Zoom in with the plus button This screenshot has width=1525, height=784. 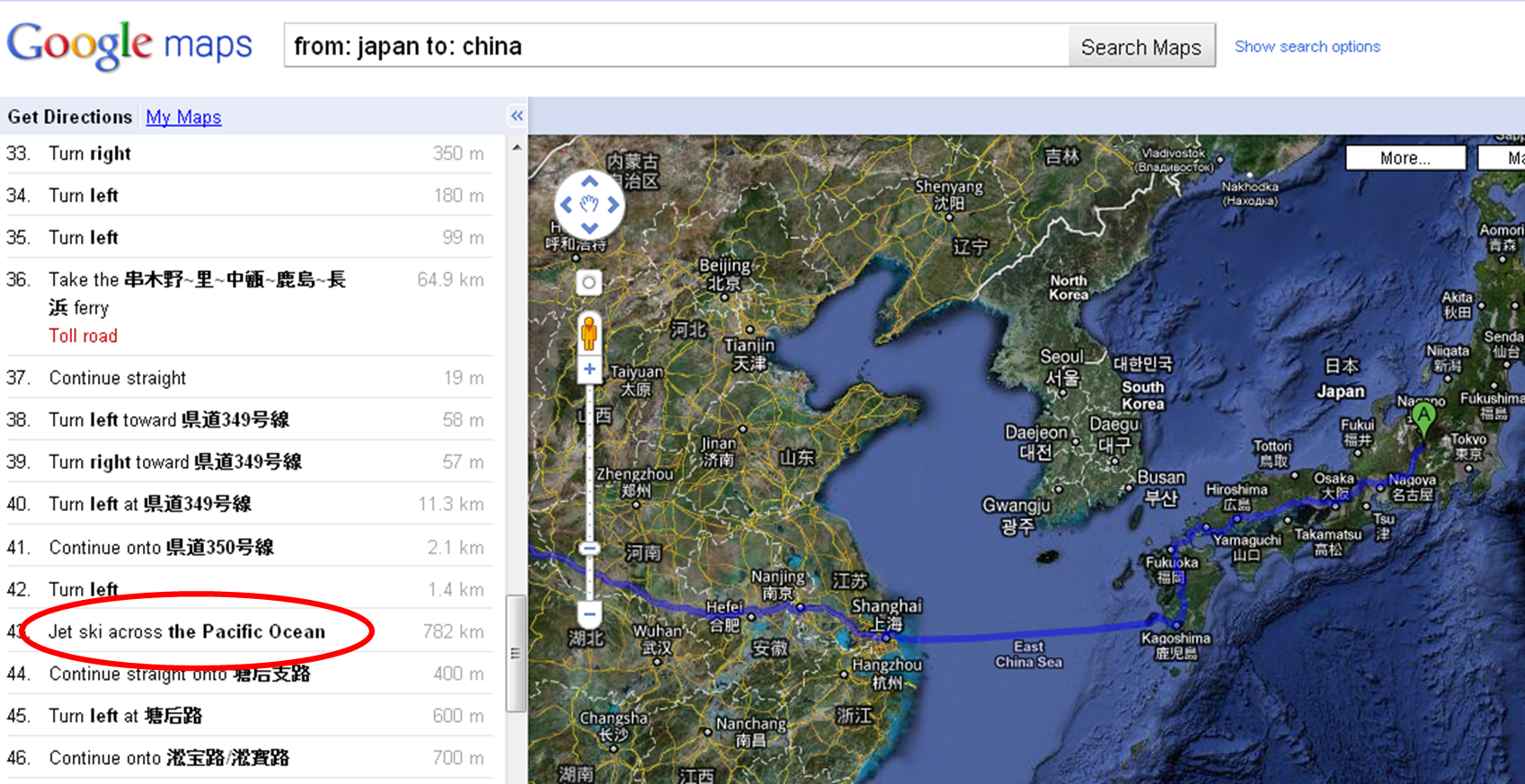pyautogui.click(x=590, y=368)
